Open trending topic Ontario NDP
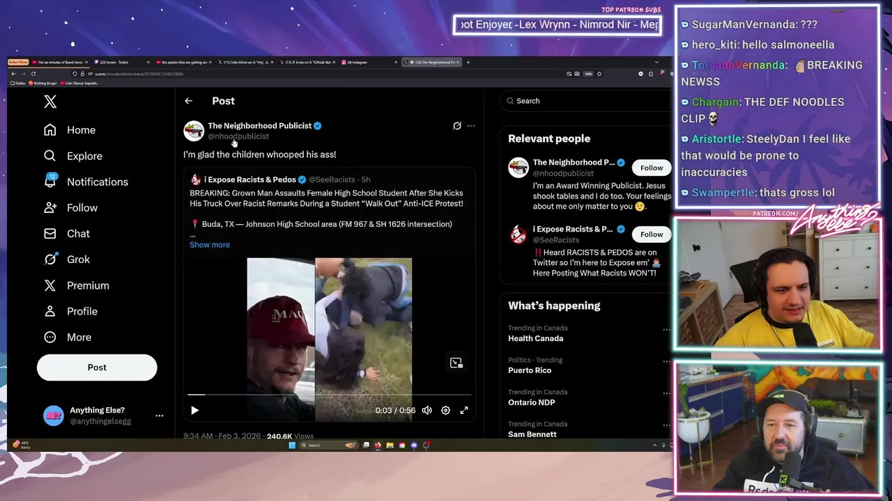This screenshot has height=501, width=892. point(531,402)
